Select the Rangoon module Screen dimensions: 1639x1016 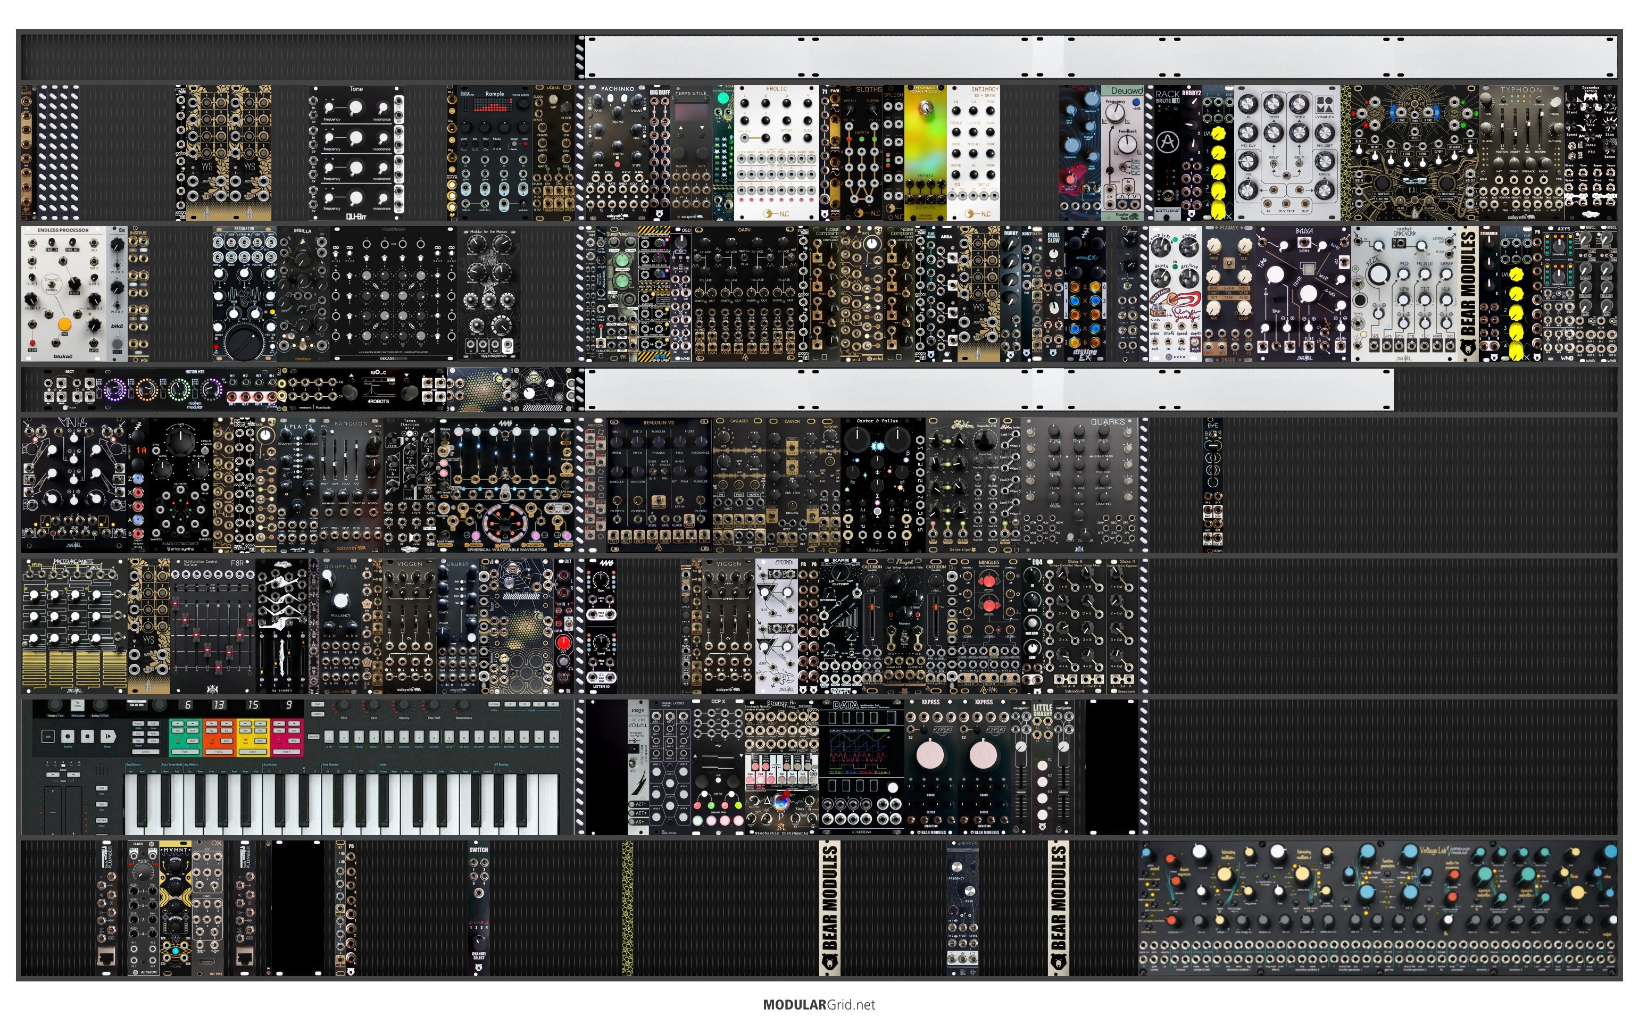click(x=351, y=485)
